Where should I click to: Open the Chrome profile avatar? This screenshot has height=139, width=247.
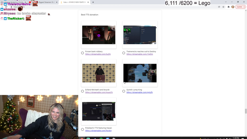coord(233,7)
